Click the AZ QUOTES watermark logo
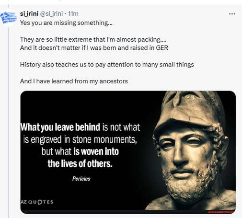The image size is (242, 218). tap(37, 202)
